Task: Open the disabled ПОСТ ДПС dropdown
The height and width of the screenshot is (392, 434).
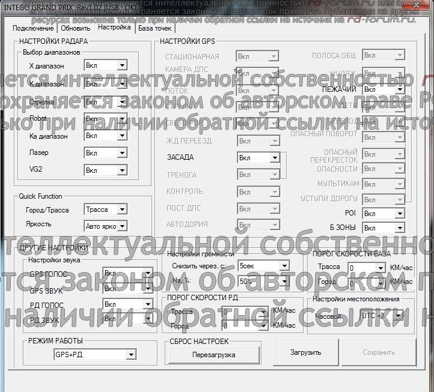Action: 258,209
